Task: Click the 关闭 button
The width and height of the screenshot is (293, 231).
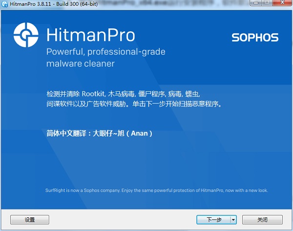Action: pos(262,220)
